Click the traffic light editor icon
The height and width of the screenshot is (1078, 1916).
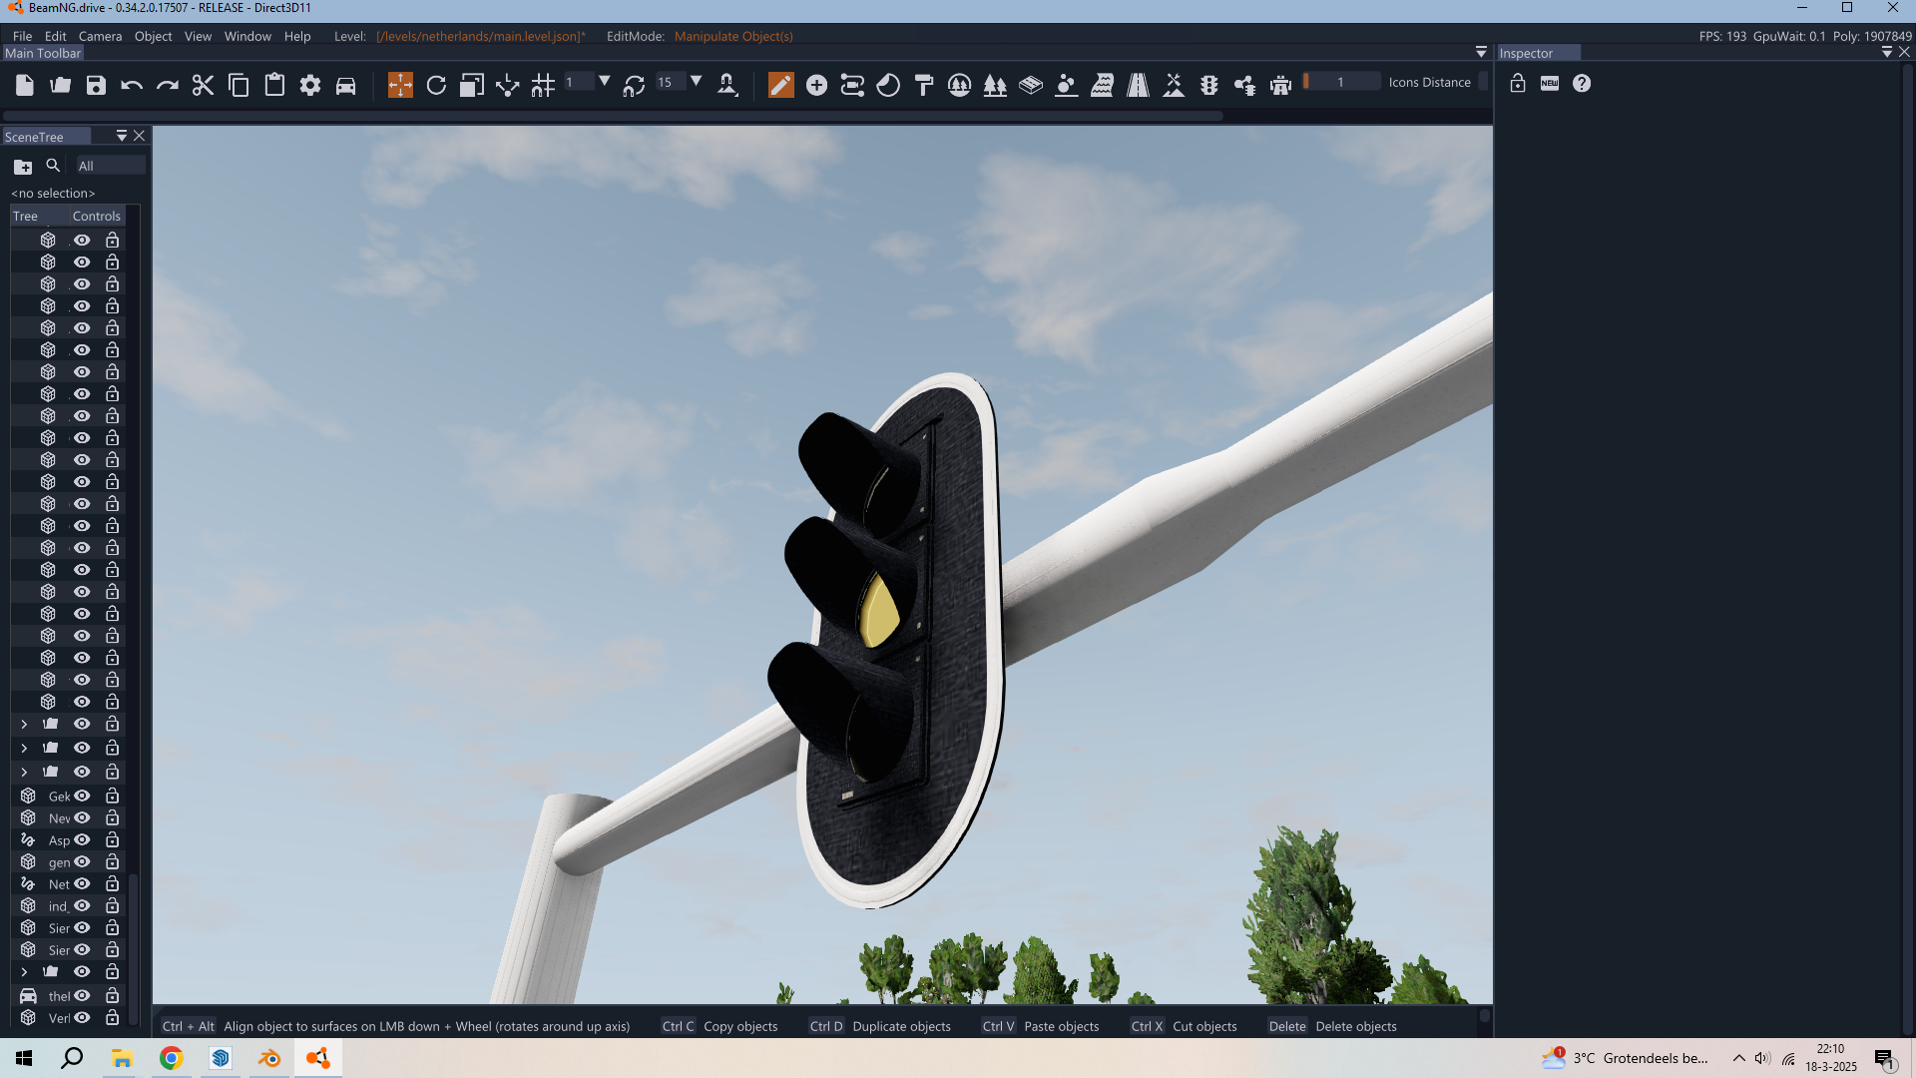(x=1209, y=85)
